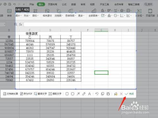Open the 会员专享 tab
The image size is (158, 118).
(119, 4)
